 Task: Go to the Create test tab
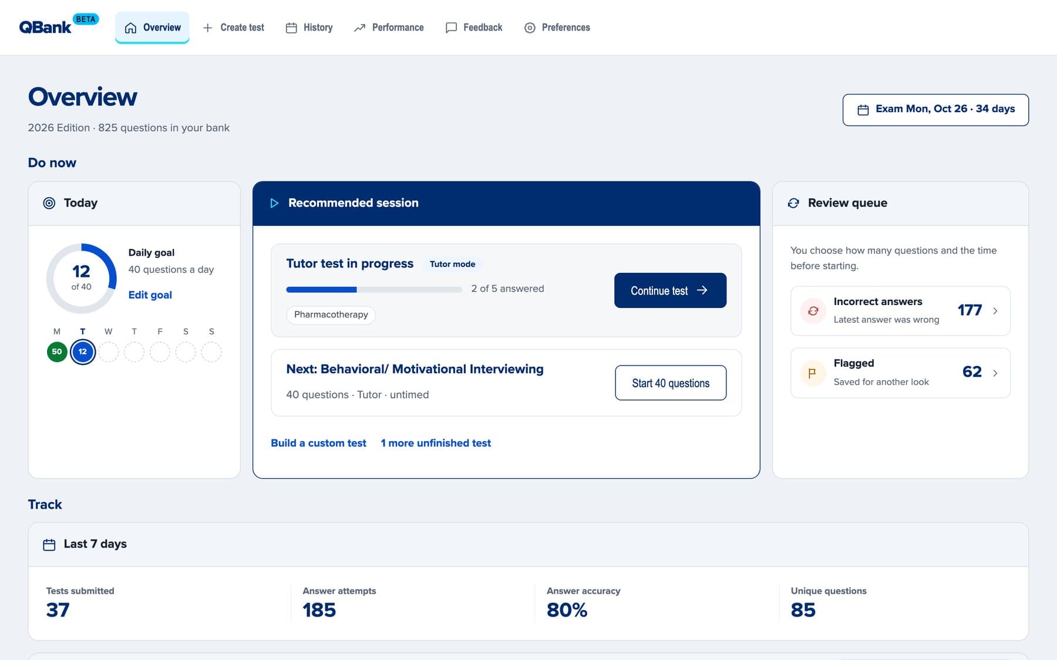[233, 28]
